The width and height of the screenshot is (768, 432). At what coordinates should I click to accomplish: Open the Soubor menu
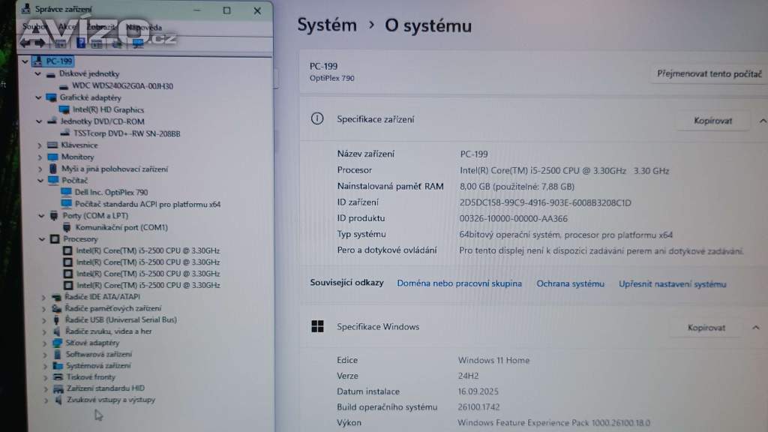tap(34, 27)
